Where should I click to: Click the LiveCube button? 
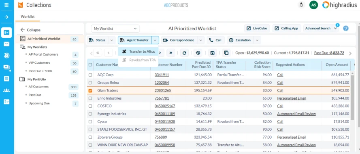pyautogui.click(x=257, y=28)
